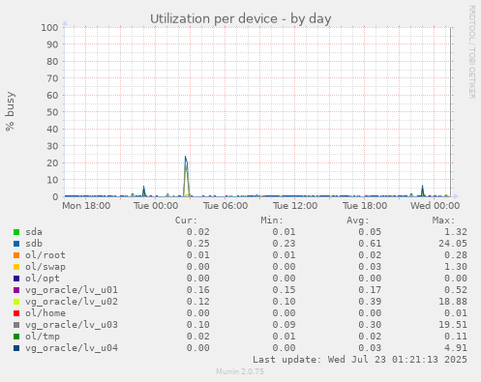
Task: Click the Wed 00:00 x-axis label
Action: 435,206
